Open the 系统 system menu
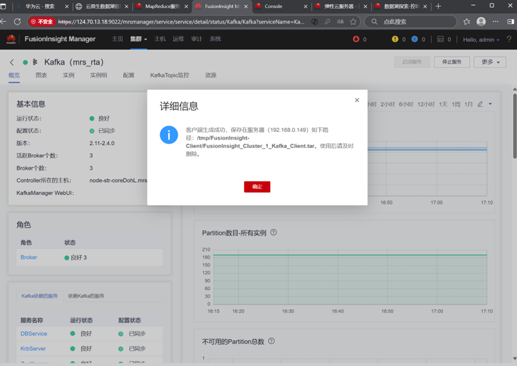The height and width of the screenshot is (366, 517). tap(215, 39)
